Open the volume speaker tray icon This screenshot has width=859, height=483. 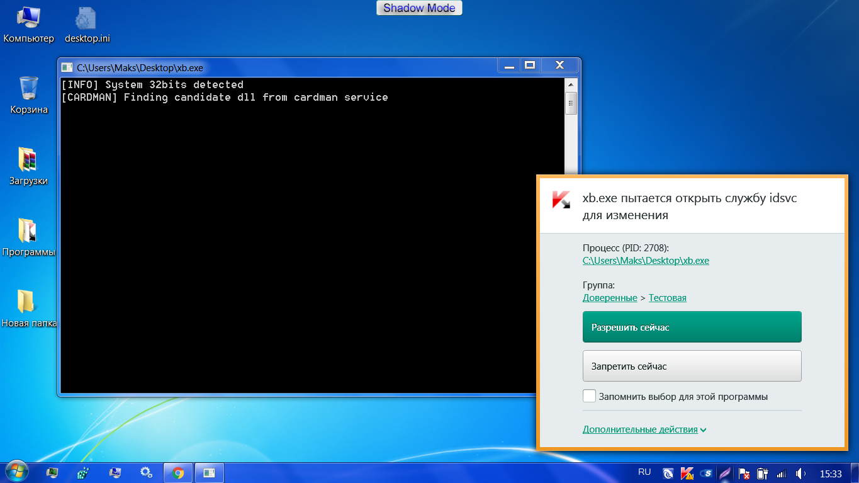click(800, 473)
